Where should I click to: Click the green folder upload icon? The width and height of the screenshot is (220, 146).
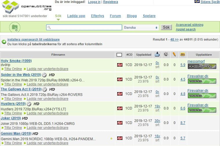(15, 28)
